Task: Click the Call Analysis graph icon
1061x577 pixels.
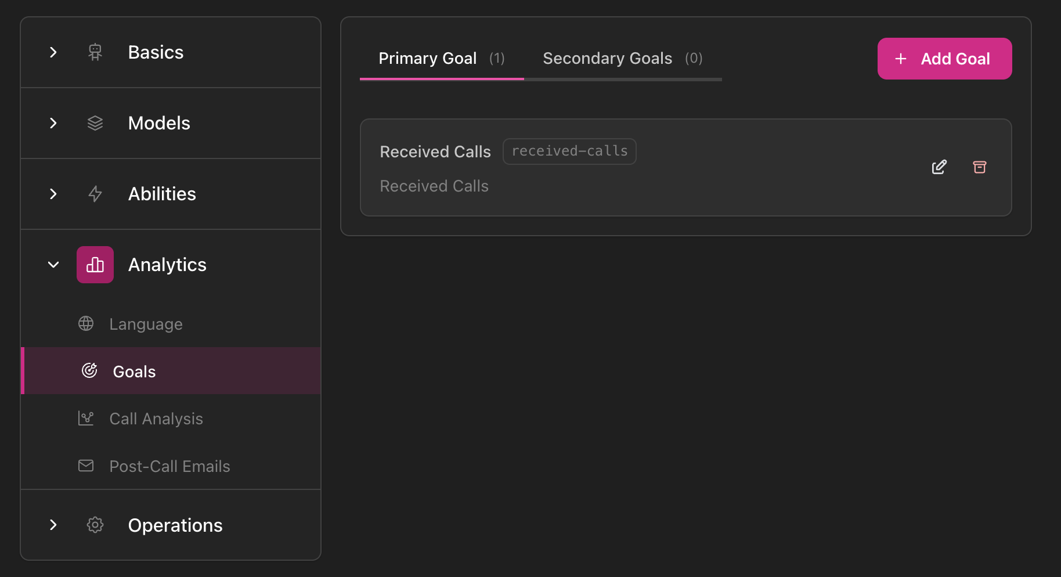Action: [x=86, y=418]
